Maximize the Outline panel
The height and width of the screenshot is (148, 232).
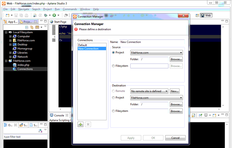click(x=45, y=125)
